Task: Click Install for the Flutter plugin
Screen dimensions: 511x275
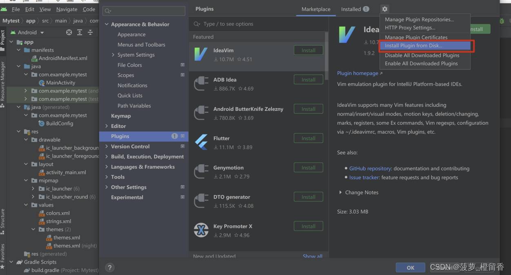Action: click(x=309, y=139)
